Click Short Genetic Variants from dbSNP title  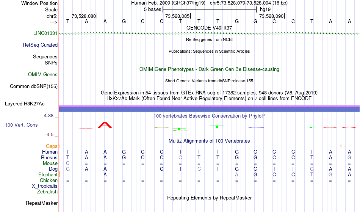209,81
